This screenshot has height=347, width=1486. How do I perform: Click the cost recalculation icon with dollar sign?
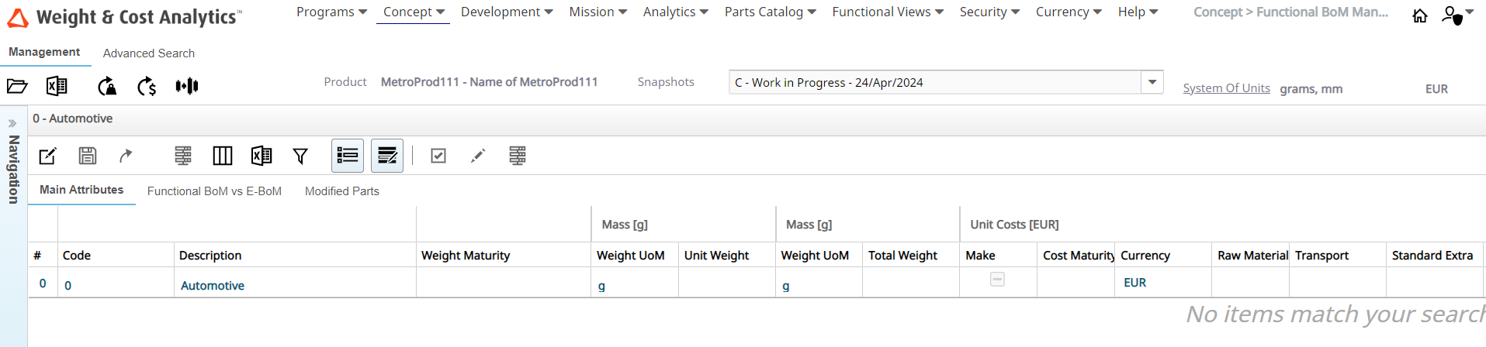(147, 86)
